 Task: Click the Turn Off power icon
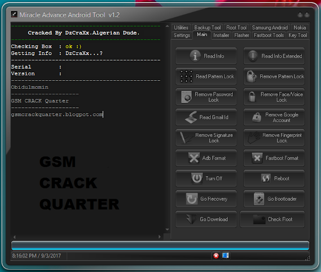(197, 178)
